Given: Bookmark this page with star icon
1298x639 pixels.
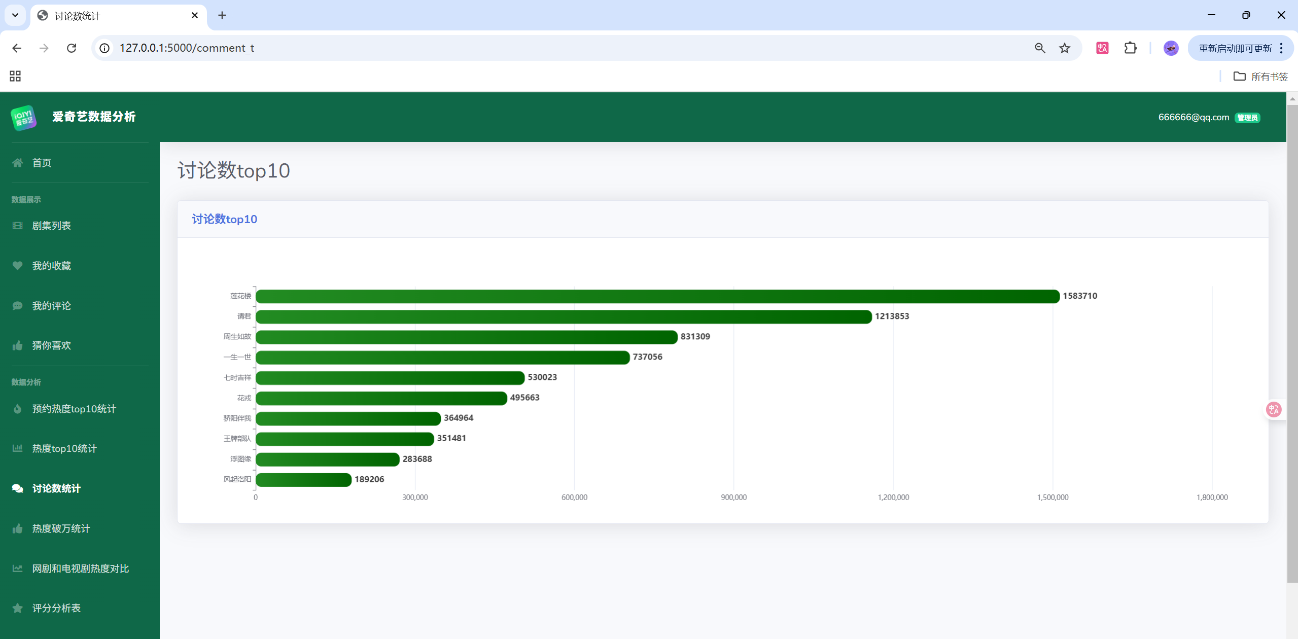Looking at the screenshot, I should coord(1064,48).
